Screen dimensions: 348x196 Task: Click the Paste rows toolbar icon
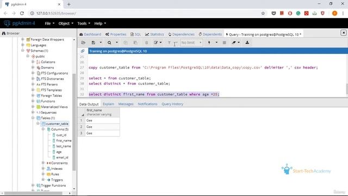coord(135,42)
